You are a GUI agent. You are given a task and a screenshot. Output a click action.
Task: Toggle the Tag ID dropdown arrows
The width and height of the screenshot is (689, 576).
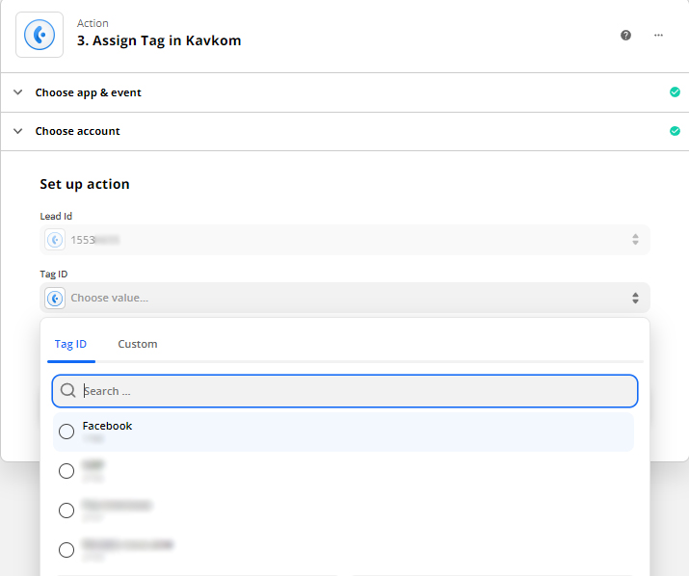635,298
